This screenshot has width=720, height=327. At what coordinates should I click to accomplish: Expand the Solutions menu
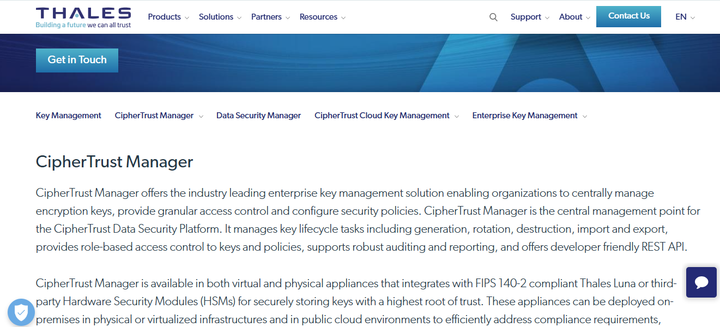(x=220, y=17)
